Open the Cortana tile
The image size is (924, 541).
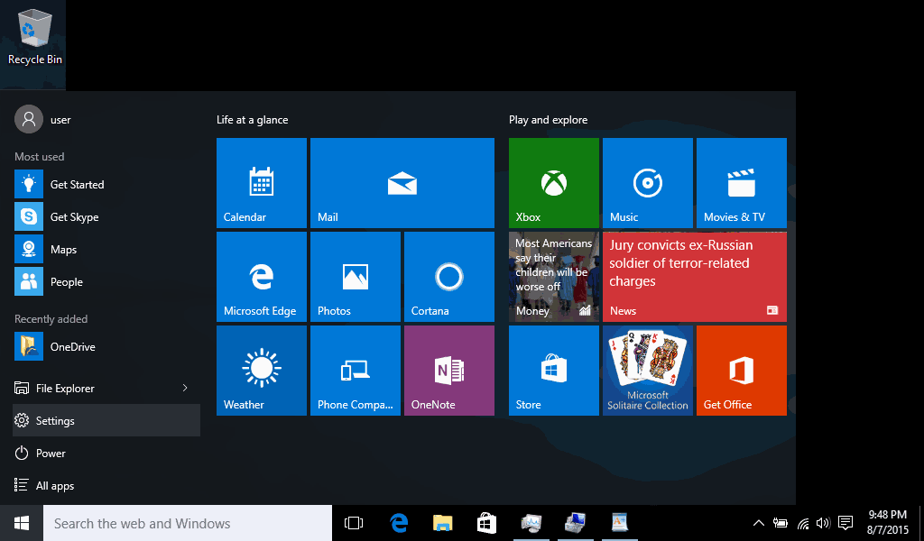pyautogui.click(x=449, y=277)
